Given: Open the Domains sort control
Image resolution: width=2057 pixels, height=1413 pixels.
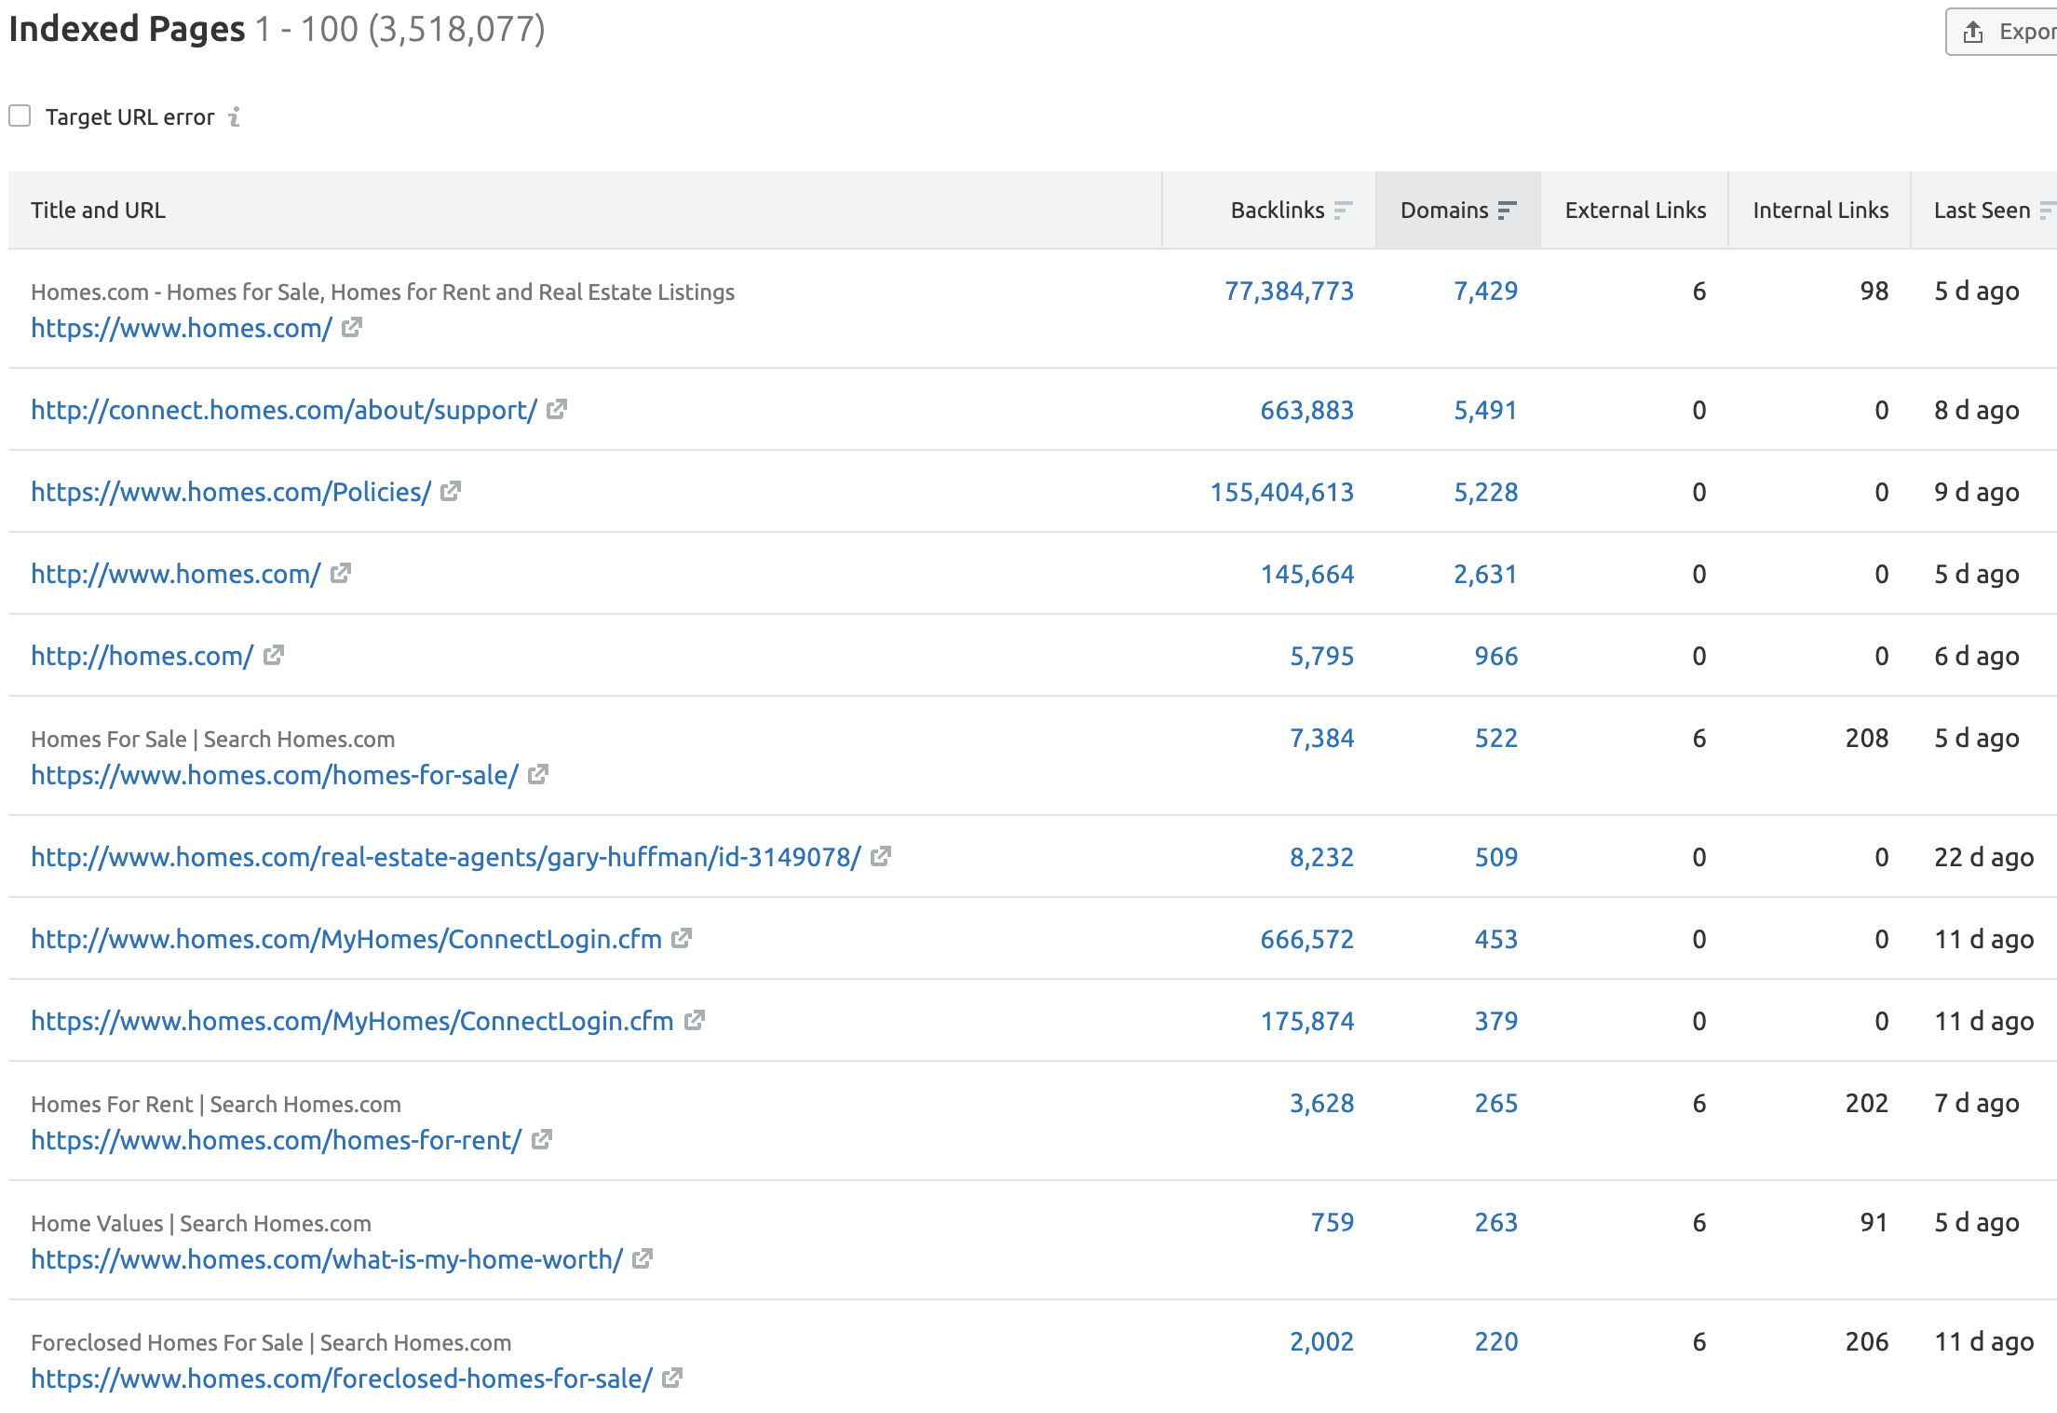Looking at the screenshot, I should [1508, 211].
